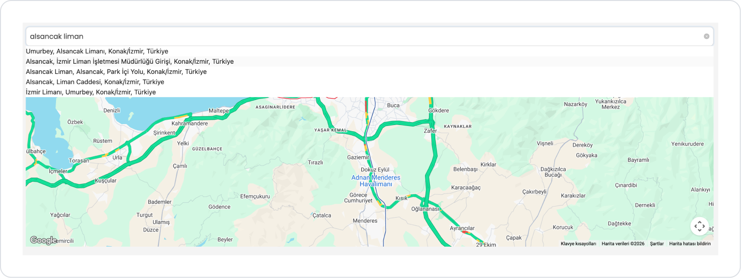Click the 'Torasan' map label

[79, 160]
